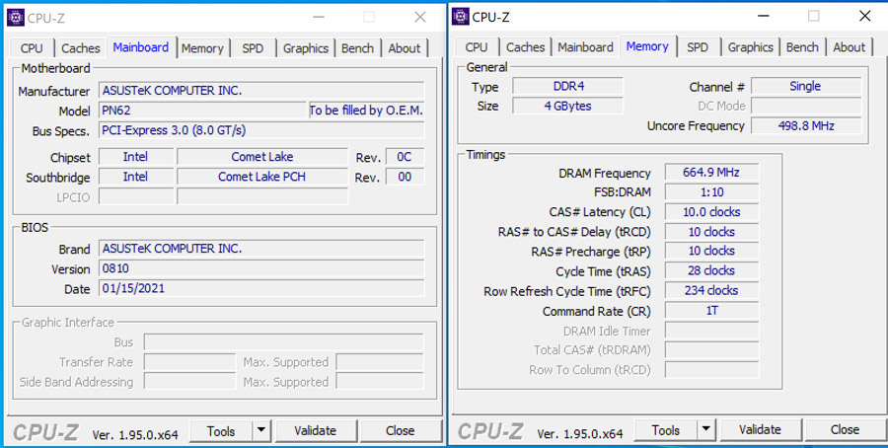
Task: Open the SPD tab in left window
Action: tap(253, 48)
